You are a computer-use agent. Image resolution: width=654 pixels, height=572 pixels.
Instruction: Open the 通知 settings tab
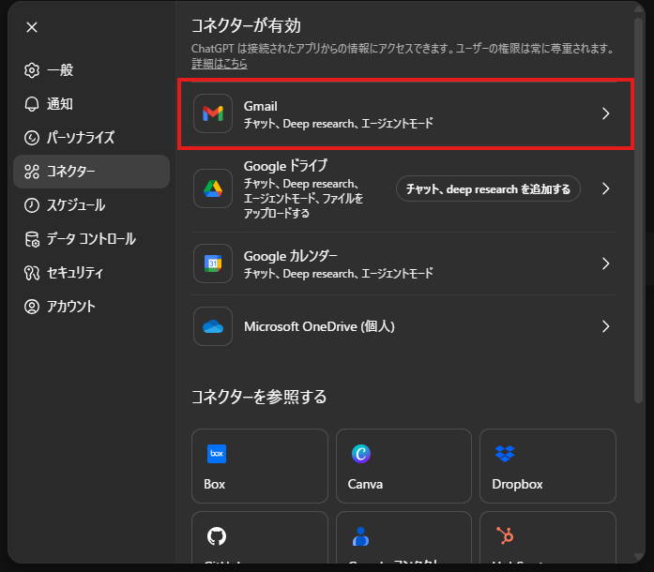tap(60, 104)
